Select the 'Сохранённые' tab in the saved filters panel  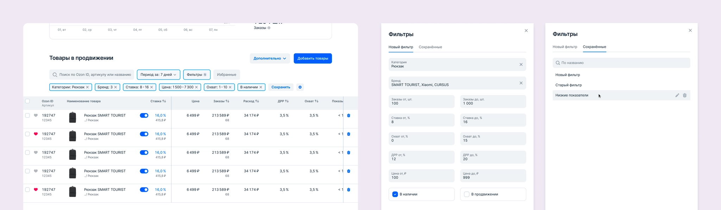pos(594,47)
